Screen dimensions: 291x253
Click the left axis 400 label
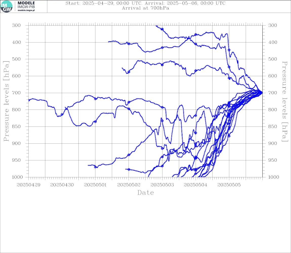coord(16,42)
